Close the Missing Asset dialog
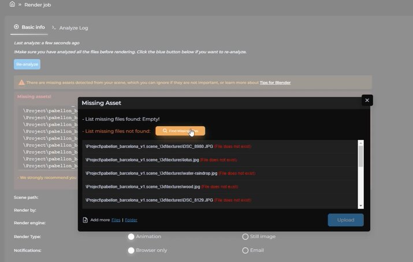Image resolution: width=413 pixels, height=262 pixels. point(367,101)
